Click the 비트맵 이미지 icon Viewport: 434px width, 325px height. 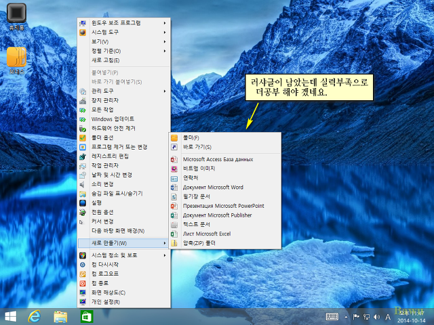point(174,169)
